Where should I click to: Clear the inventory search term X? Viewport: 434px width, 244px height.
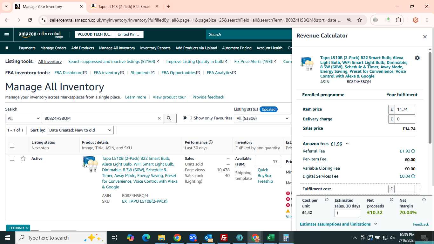coord(159,118)
